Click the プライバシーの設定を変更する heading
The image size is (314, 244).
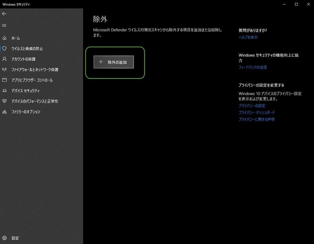[261, 85]
